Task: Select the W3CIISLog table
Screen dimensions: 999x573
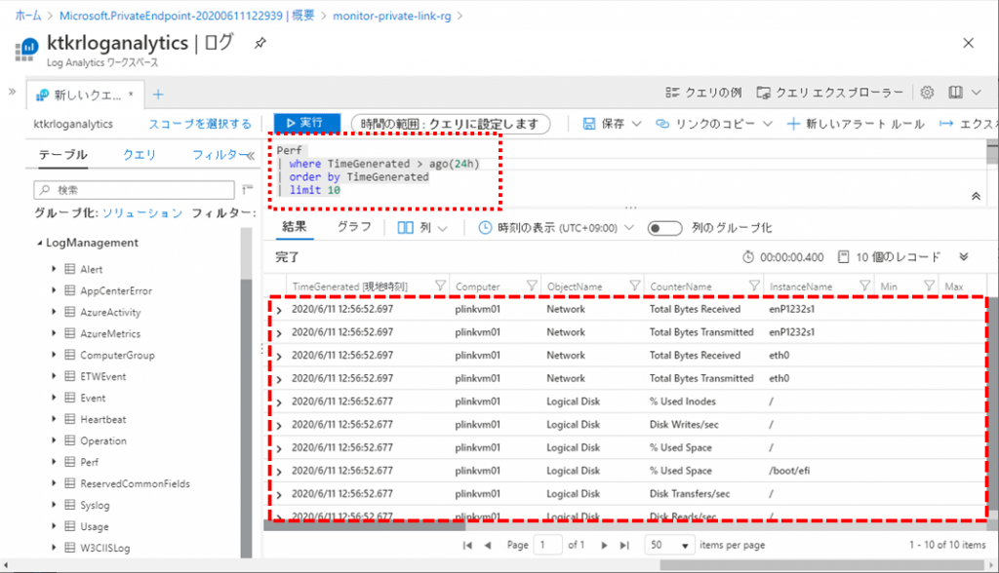Action: click(105, 548)
